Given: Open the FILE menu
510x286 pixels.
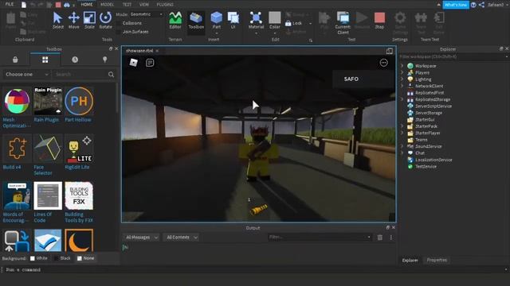Looking at the screenshot, I should point(10,4).
